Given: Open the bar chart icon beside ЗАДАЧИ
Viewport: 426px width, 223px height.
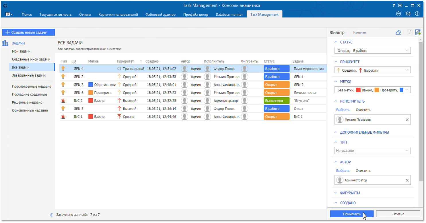Looking at the screenshot, I should point(5,43).
